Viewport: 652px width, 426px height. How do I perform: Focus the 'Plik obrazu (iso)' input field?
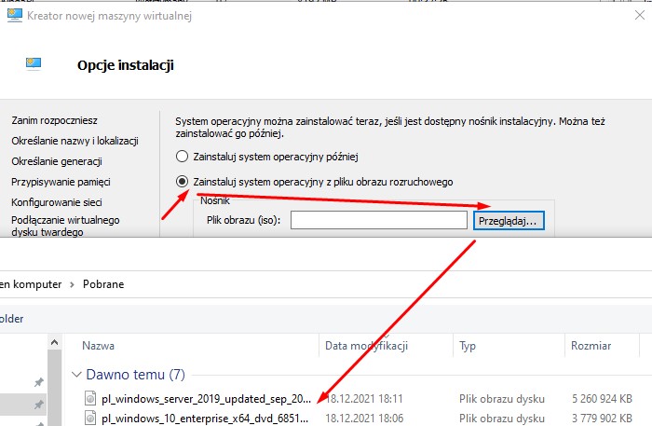click(x=379, y=220)
